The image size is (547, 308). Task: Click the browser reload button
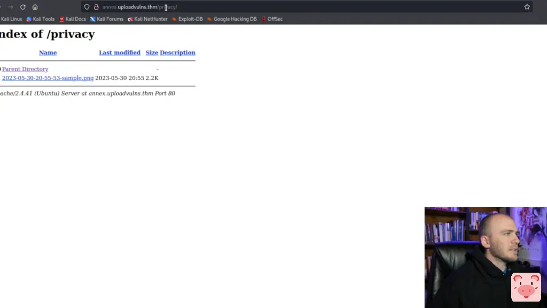click(x=22, y=7)
